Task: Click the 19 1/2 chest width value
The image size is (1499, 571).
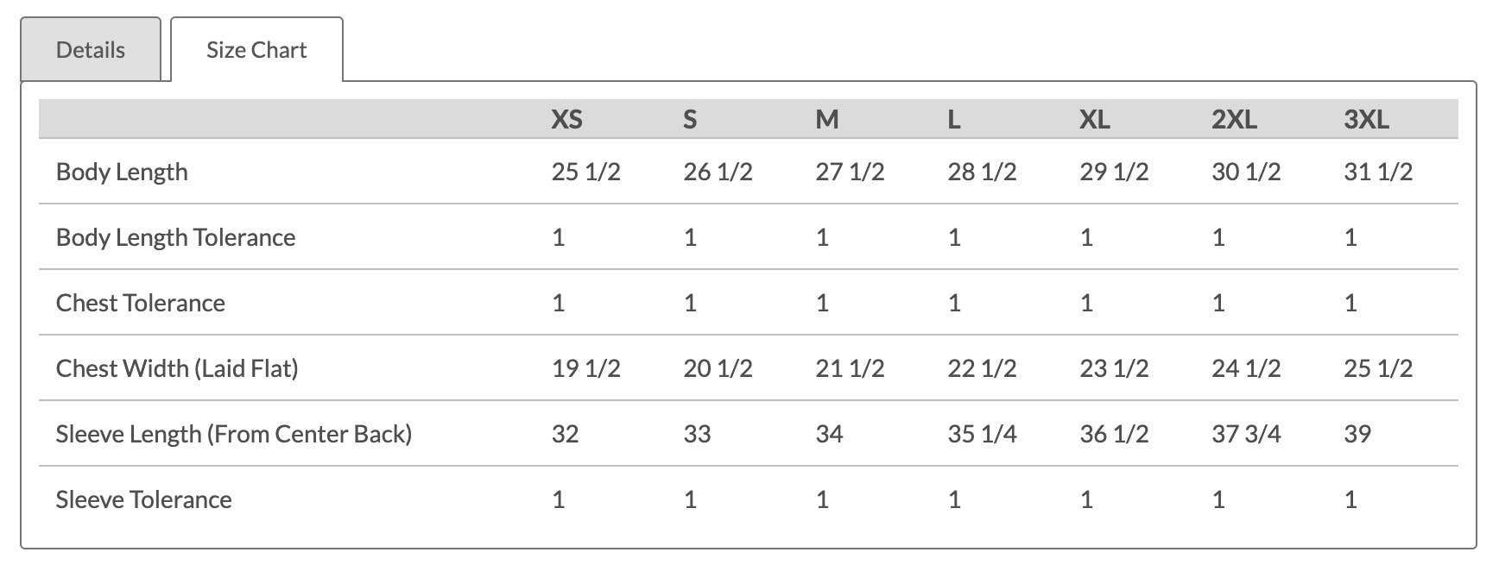Action: point(585,368)
